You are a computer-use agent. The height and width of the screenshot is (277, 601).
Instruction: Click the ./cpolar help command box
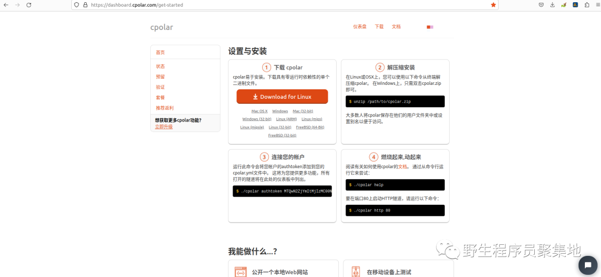tap(395, 185)
